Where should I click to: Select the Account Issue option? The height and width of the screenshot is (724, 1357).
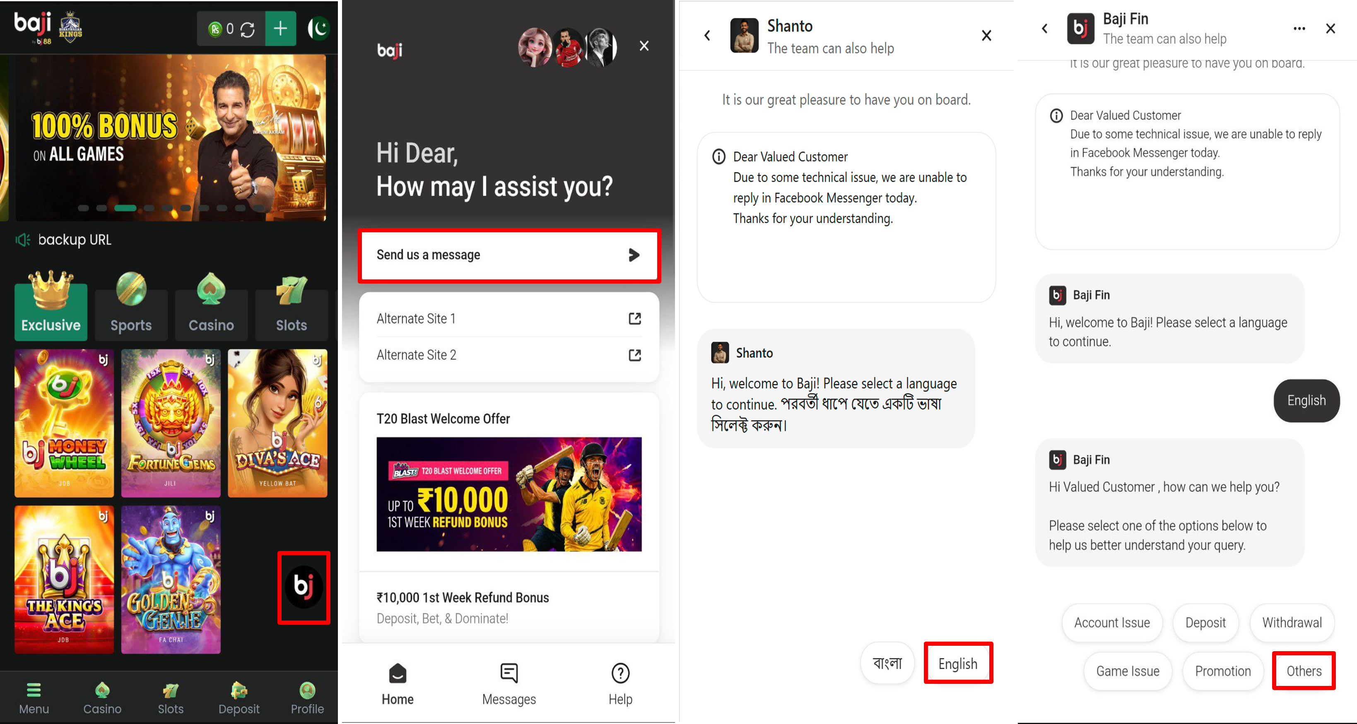point(1112,623)
